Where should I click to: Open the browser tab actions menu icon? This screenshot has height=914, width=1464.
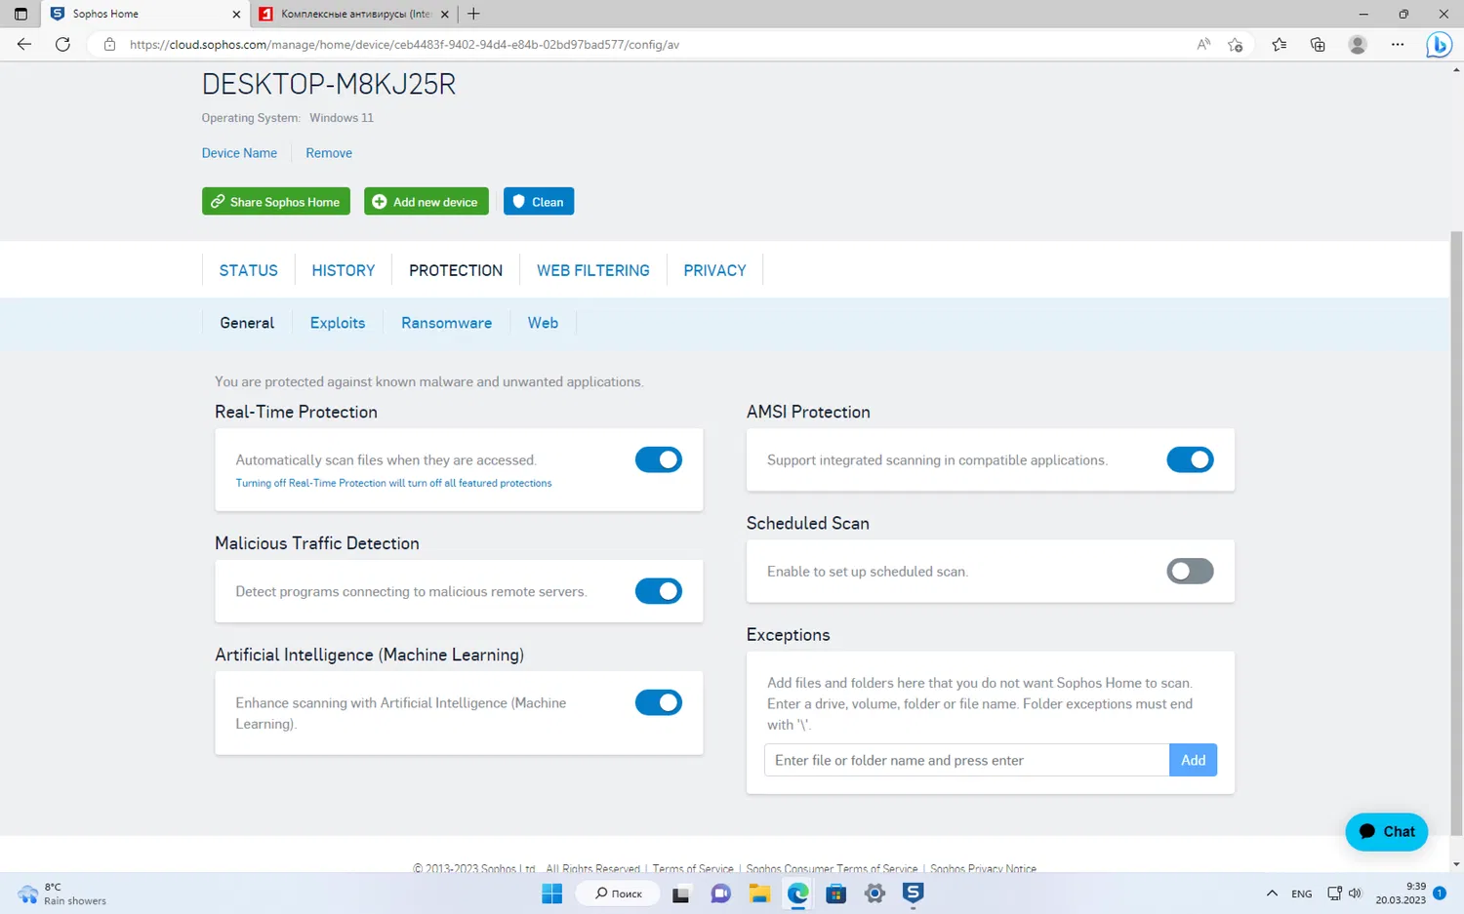[x=20, y=14]
